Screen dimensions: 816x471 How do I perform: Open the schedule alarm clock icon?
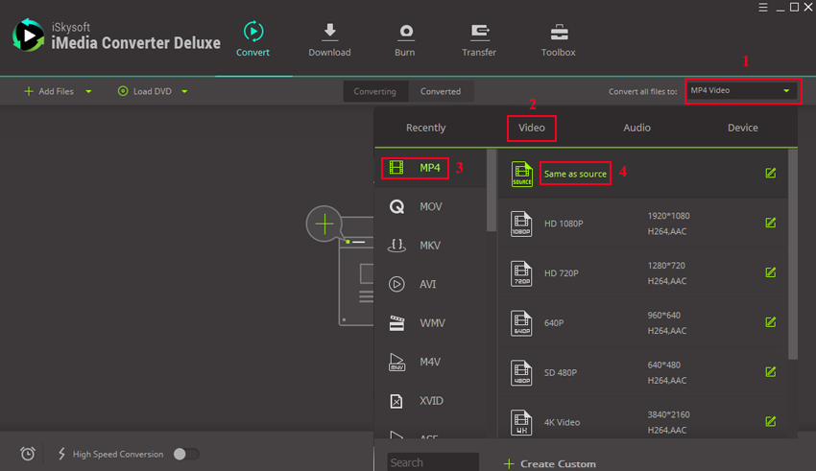(x=28, y=454)
